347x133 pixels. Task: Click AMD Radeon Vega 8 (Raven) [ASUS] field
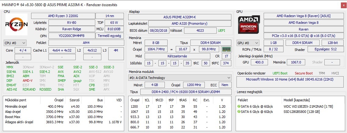point(303,16)
